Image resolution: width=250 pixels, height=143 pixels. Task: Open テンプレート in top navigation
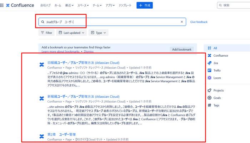125,5
